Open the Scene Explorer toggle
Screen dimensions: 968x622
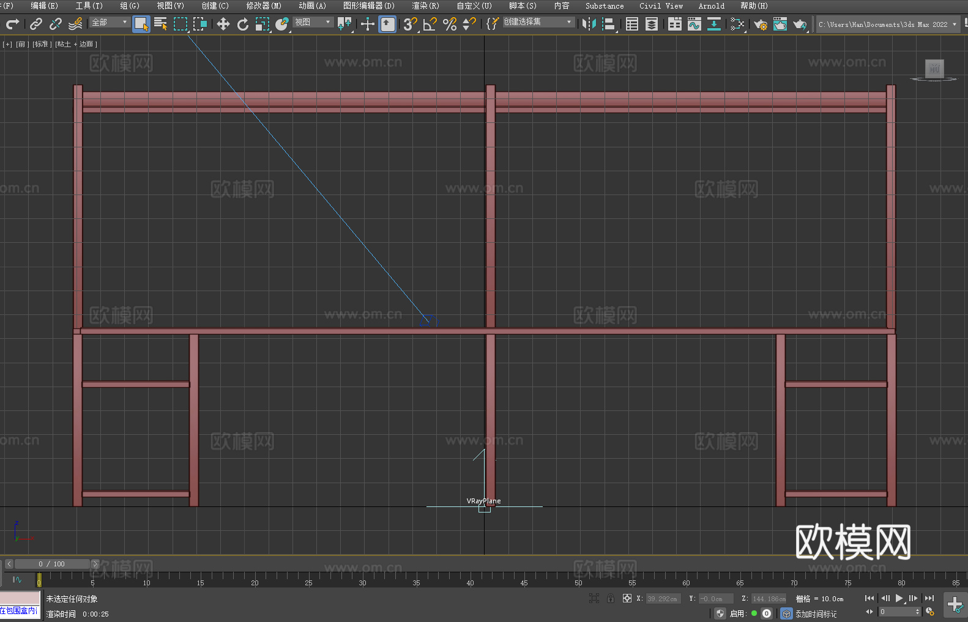tap(632, 24)
